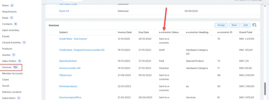Screen dimensions: 269x100
Task: Click the Subject column header
Action: 63,32
